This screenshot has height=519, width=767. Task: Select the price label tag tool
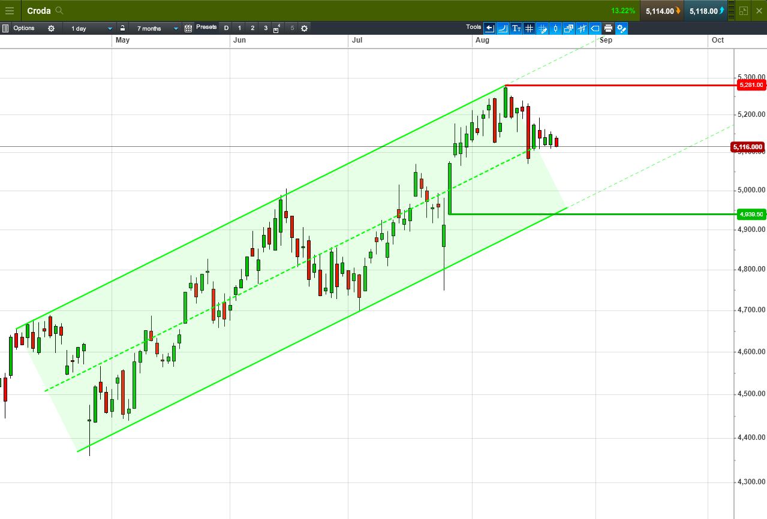(595, 28)
